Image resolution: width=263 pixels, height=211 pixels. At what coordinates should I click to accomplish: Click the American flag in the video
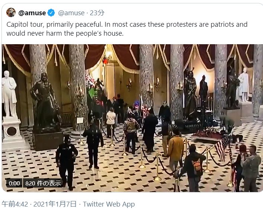point(222,147)
